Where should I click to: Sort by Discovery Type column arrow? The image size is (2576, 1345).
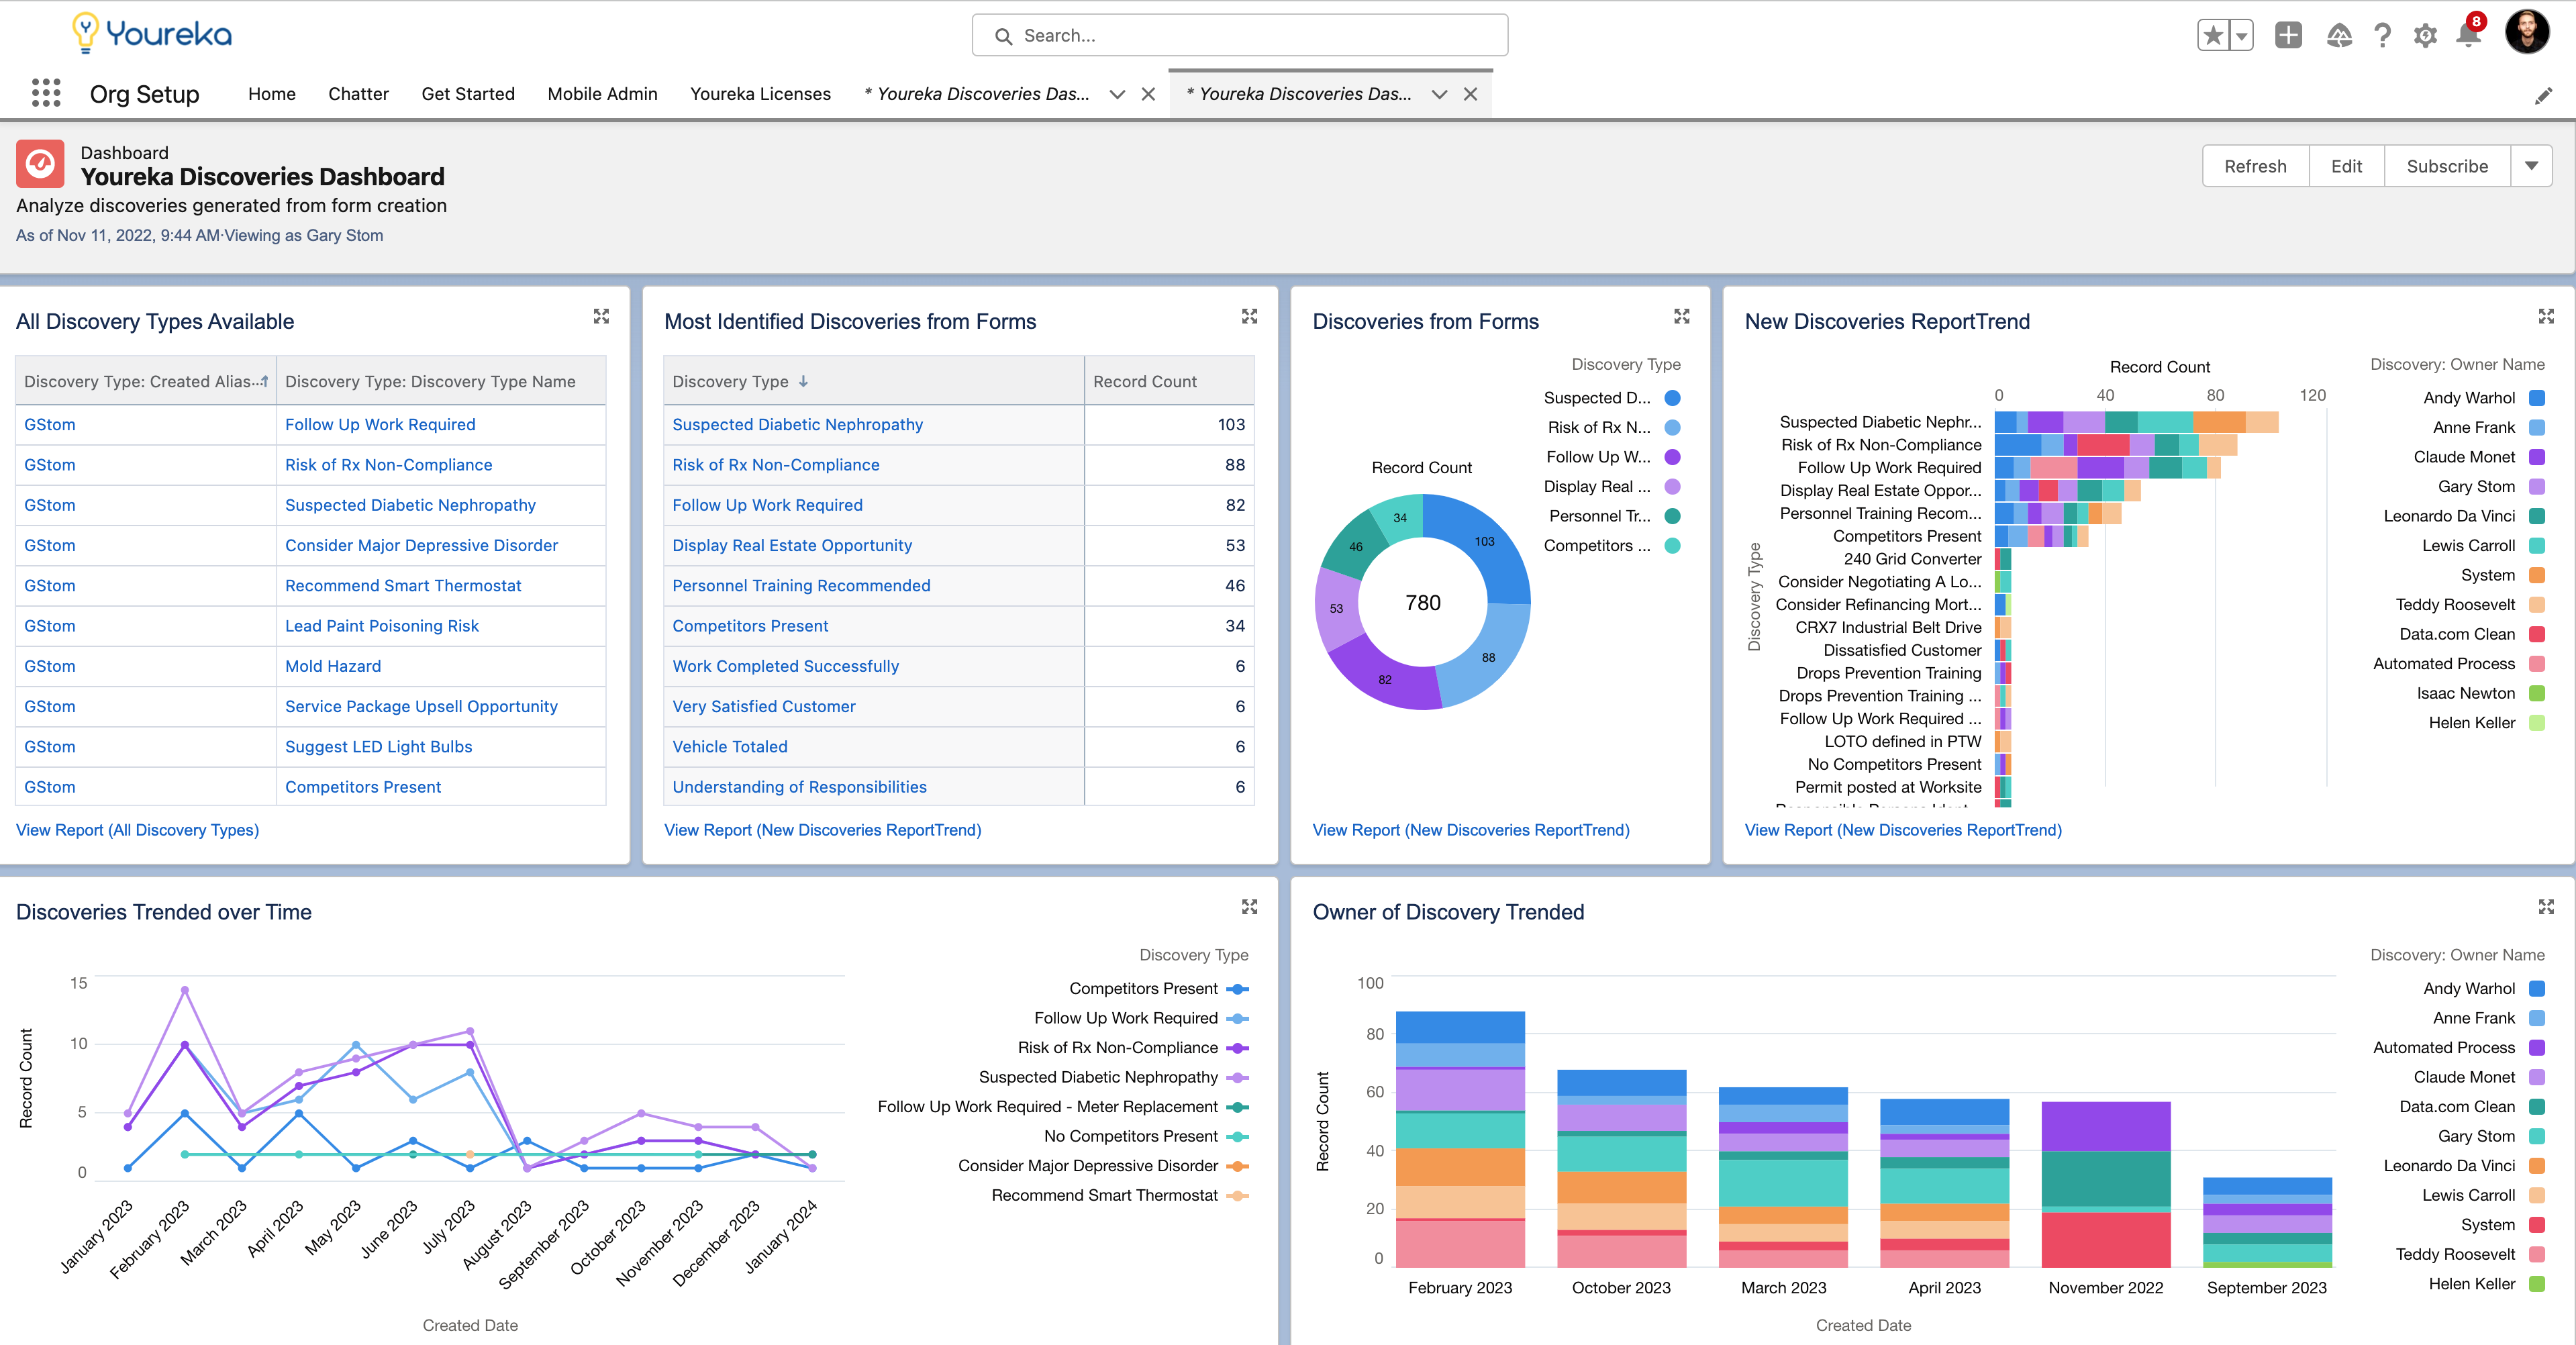pos(803,381)
